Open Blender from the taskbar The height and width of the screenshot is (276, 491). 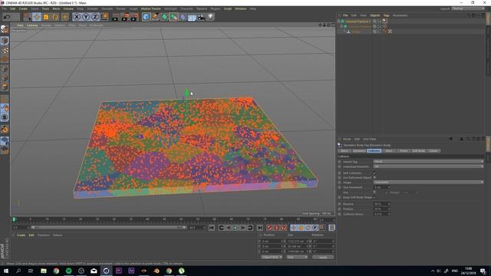click(157, 271)
